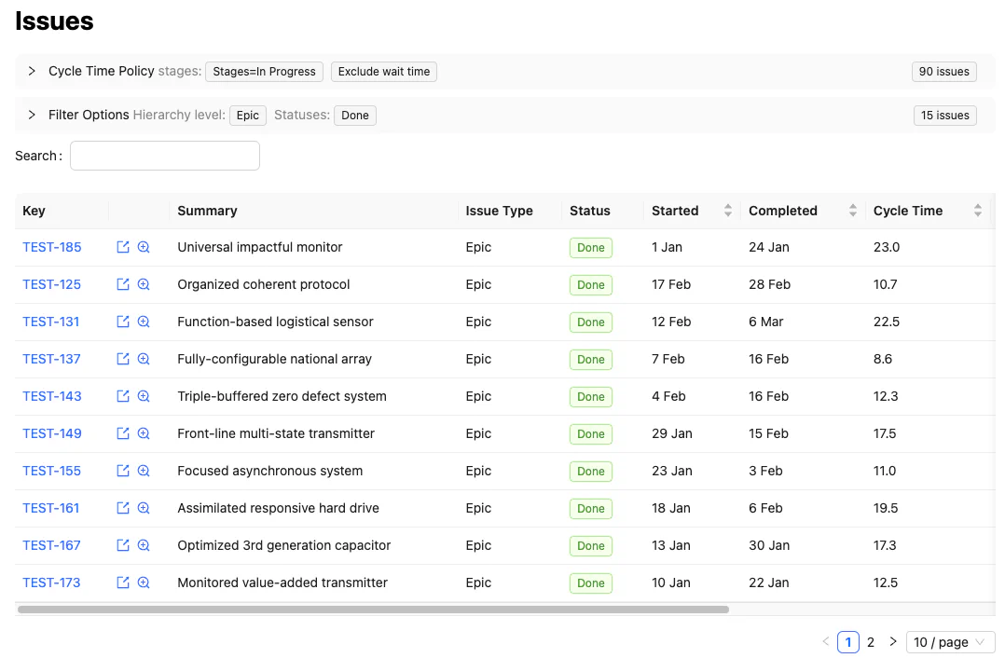Screen dimensions: 1005x658
Task: Click summary 'Universal impactful monitor'
Action: [259, 247]
